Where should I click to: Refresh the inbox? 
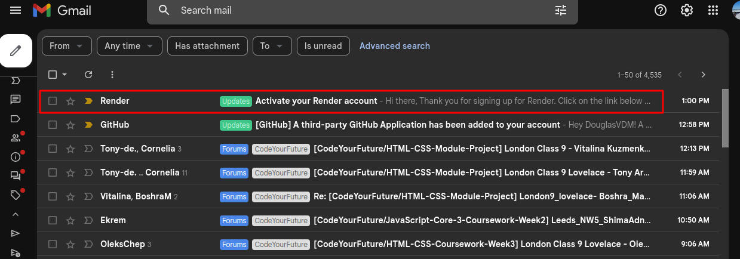(x=88, y=75)
